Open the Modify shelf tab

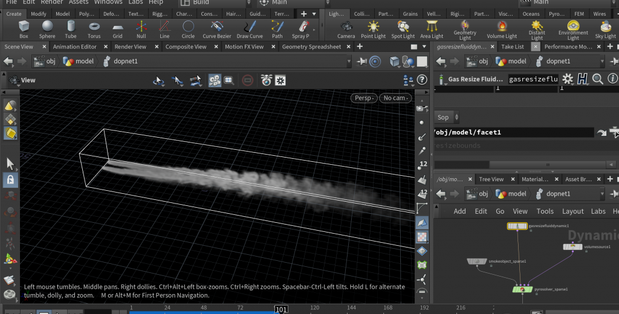(38, 14)
